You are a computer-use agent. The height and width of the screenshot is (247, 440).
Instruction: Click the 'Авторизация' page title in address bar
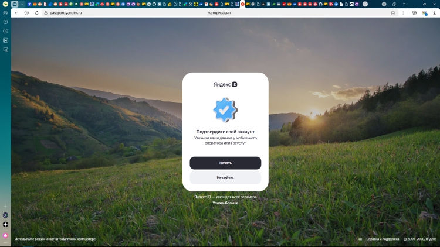point(219,13)
